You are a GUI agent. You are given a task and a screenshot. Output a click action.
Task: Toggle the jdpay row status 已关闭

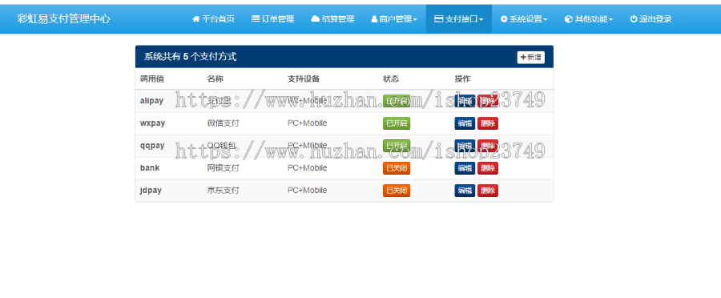pyautogui.click(x=397, y=191)
